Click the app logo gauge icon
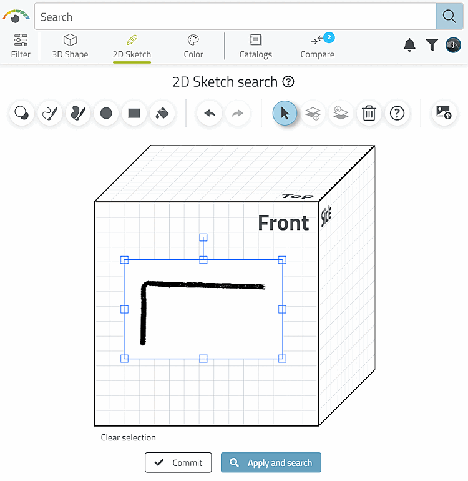 click(16, 17)
